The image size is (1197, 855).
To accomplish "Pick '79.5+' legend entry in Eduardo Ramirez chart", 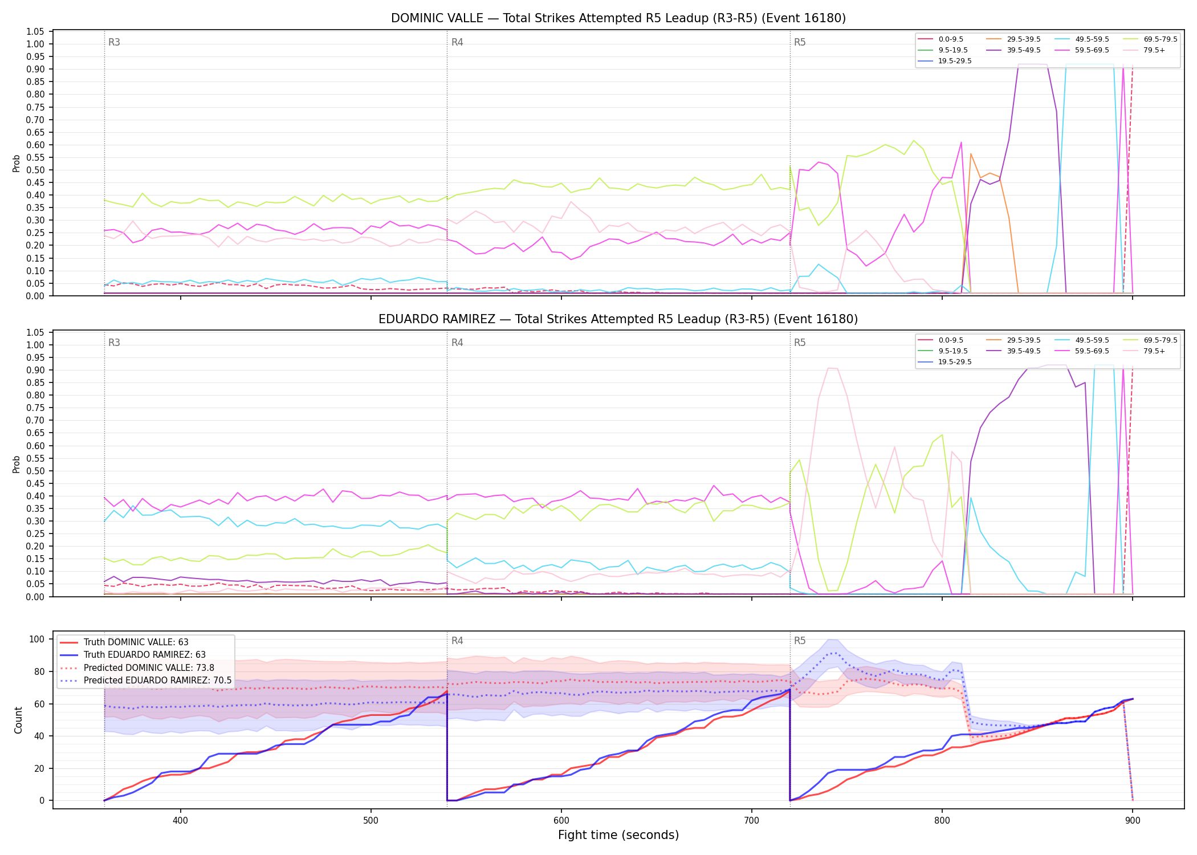I will coord(1145,351).
